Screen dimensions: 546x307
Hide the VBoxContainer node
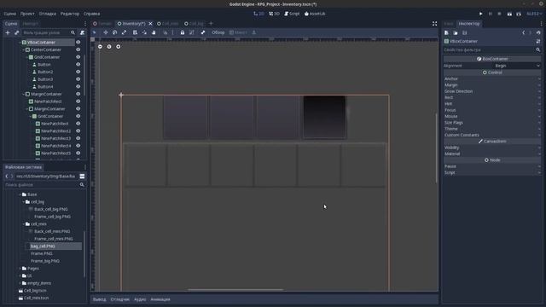click(x=78, y=42)
